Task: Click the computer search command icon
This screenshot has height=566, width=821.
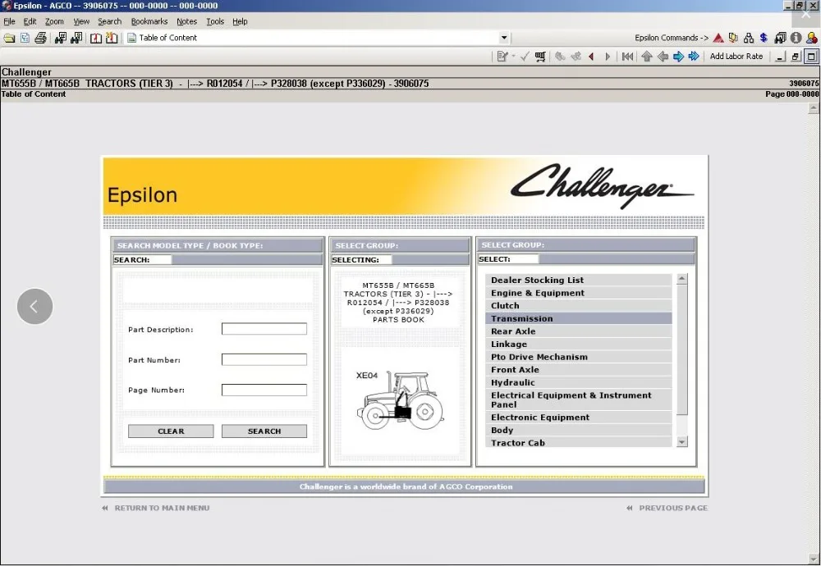Action: (780, 38)
